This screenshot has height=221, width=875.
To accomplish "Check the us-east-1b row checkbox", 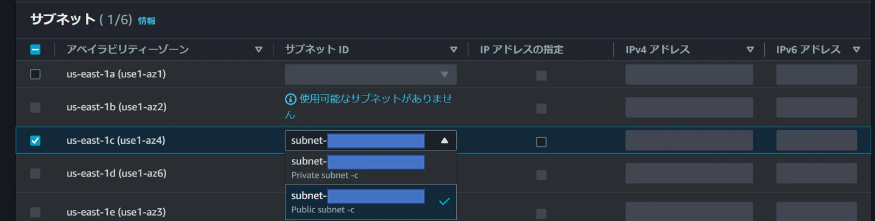I will coord(35,107).
